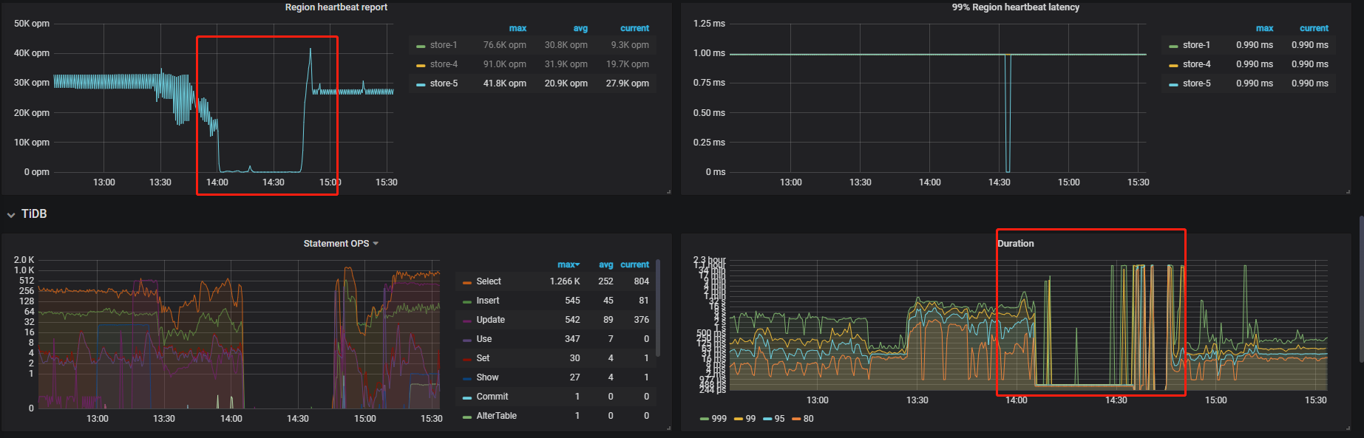Toggle the Insert series in Statement OPS legend

(487, 301)
